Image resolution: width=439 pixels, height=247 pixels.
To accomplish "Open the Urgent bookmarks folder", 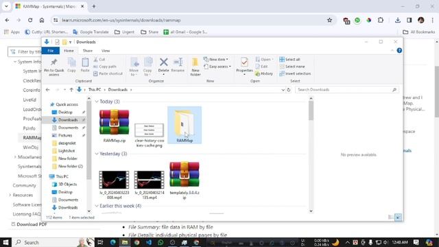I will [x=125, y=32].
